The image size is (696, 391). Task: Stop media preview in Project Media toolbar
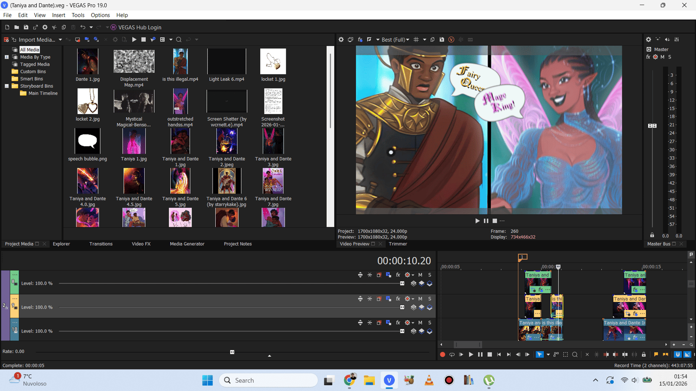[143, 39]
